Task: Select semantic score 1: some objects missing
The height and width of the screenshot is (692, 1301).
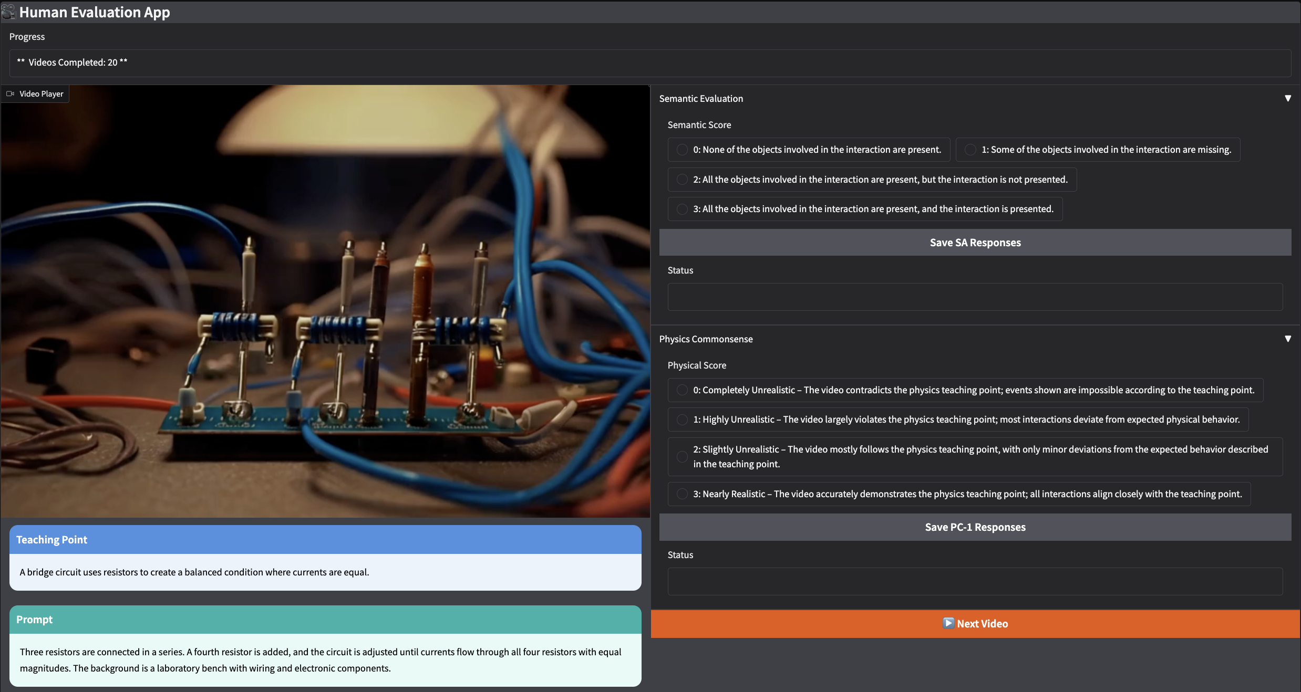Action: (970, 150)
